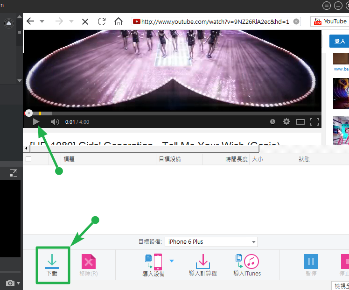Click the 登入 sign-in button
349x290 pixels.
[x=340, y=41]
